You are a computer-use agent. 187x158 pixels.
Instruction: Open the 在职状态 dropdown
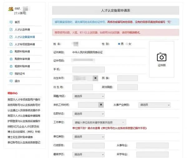[x=89, y=114]
